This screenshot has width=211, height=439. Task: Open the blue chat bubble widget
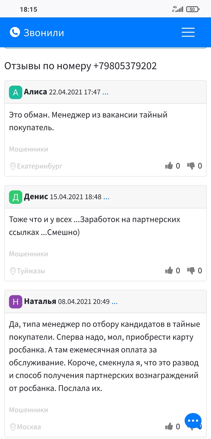193,421
